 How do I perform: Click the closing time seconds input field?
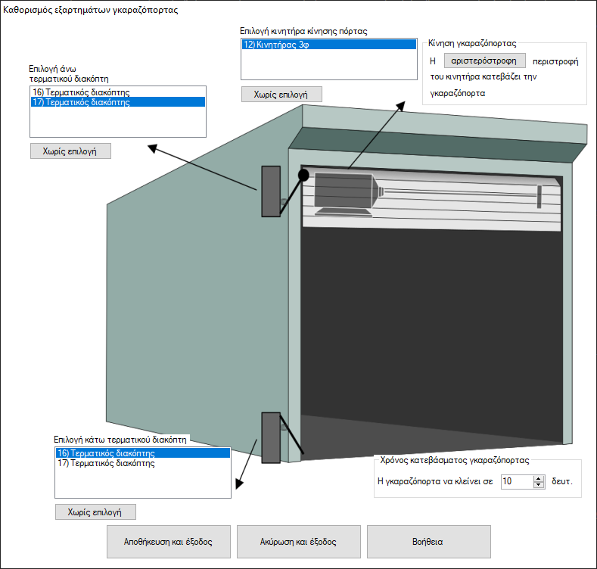pos(517,481)
